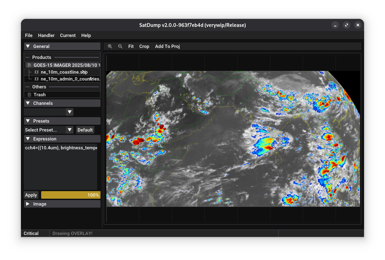Open the File menu
The width and height of the screenshot is (385, 260).
coord(29,35)
